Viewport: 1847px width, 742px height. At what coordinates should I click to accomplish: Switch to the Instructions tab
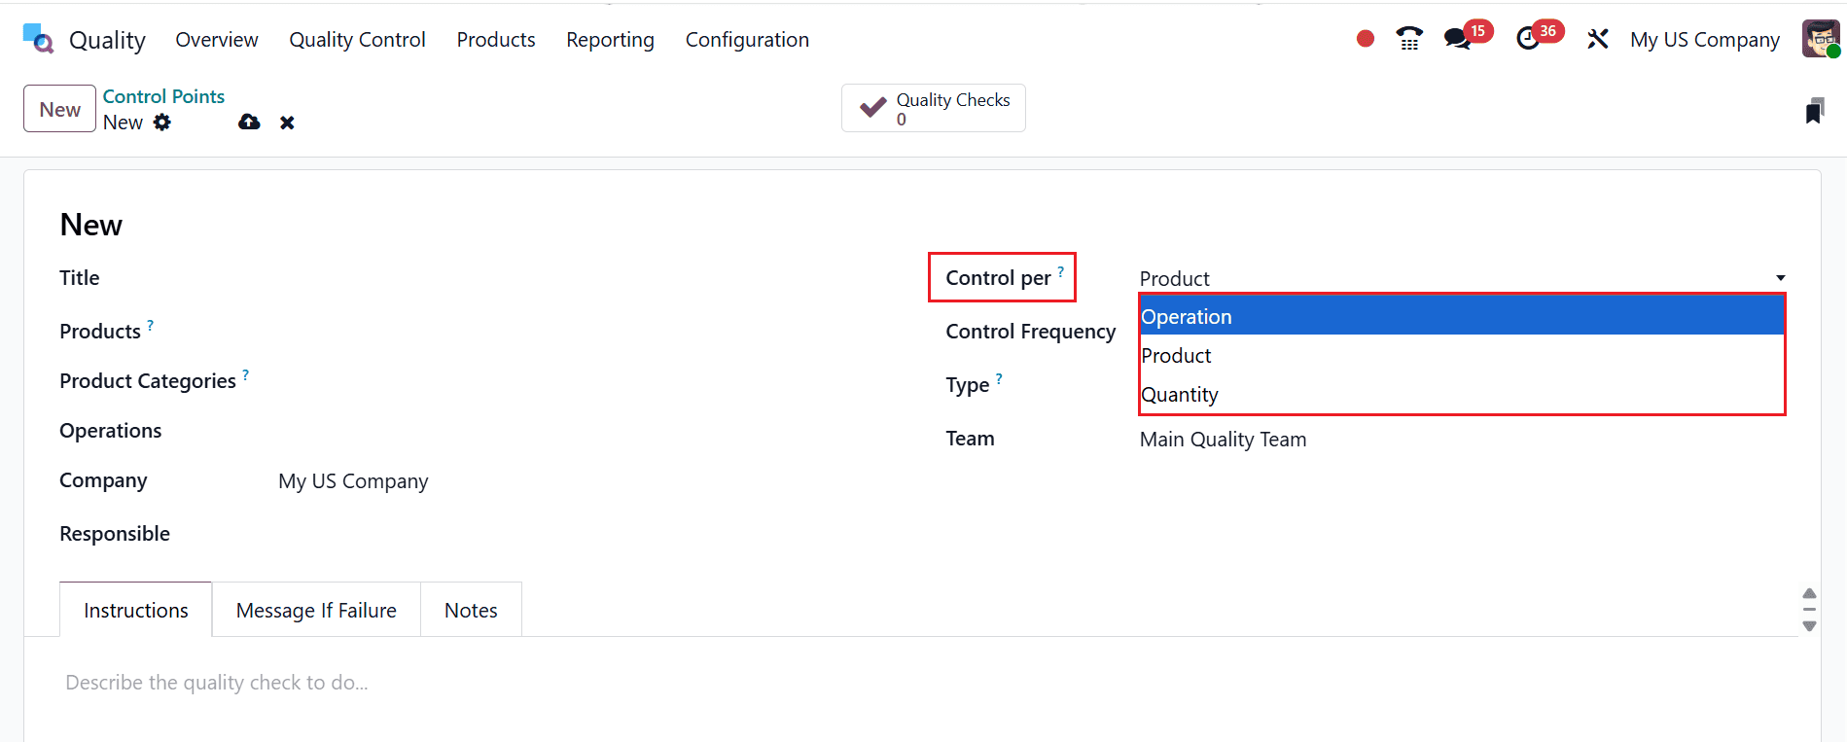click(x=136, y=610)
